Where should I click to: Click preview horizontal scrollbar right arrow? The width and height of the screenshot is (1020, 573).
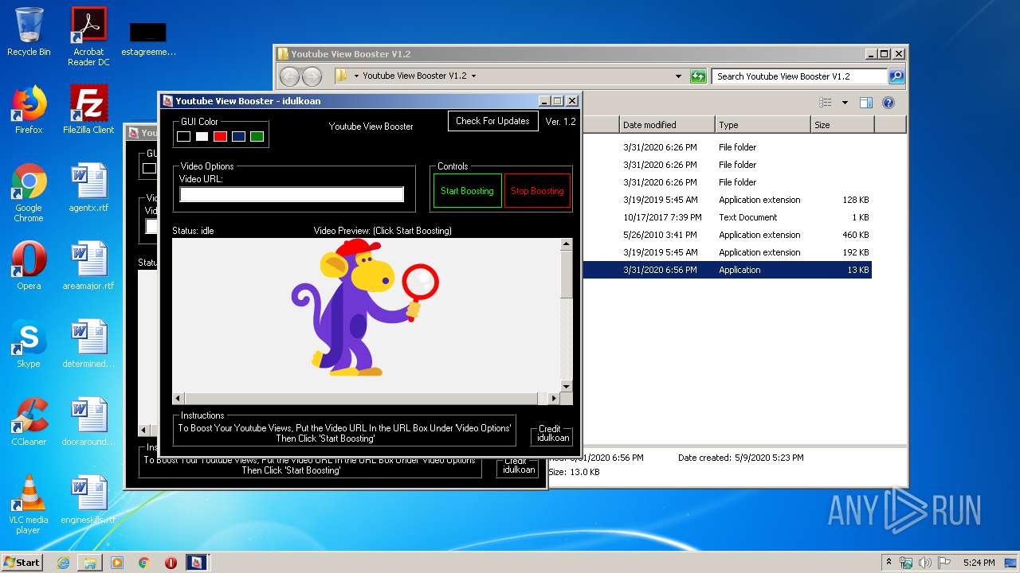pos(553,398)
